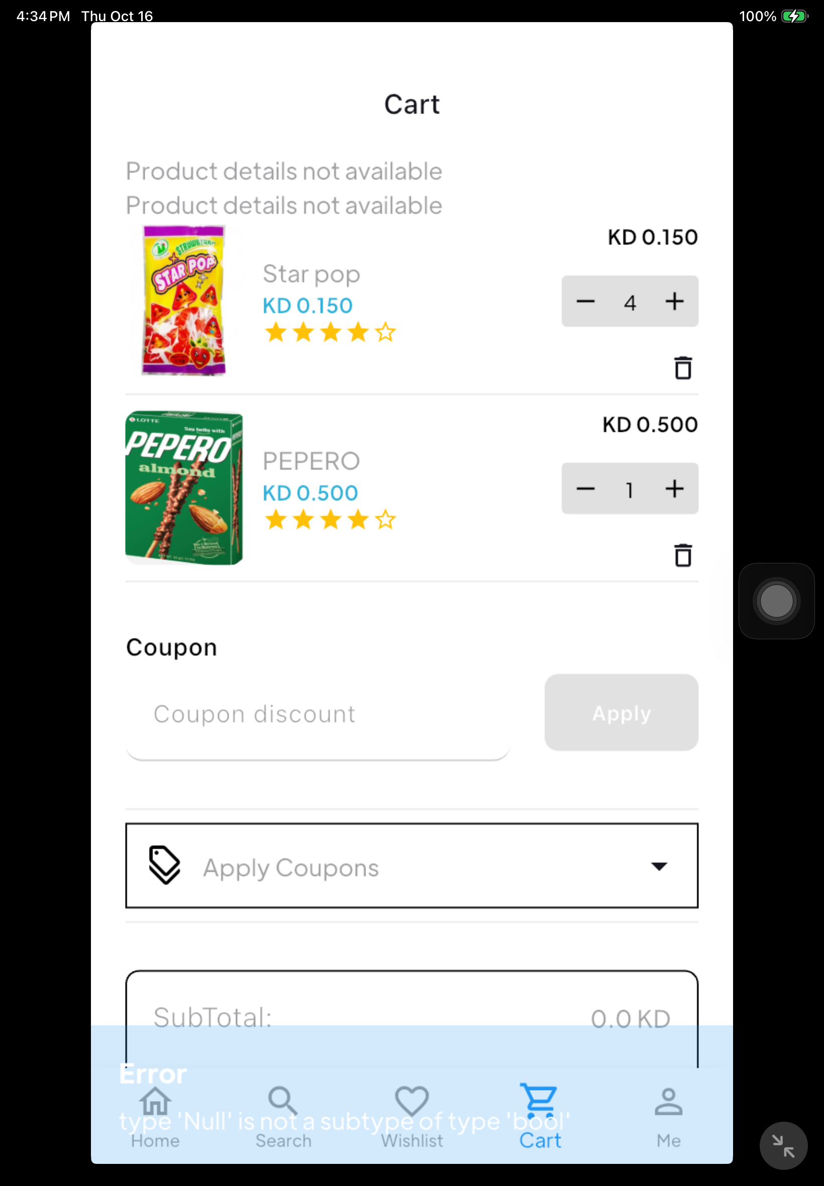824x1186 pixels.
Task: Delete Star pop from the cart
Action: pos(682,368)
